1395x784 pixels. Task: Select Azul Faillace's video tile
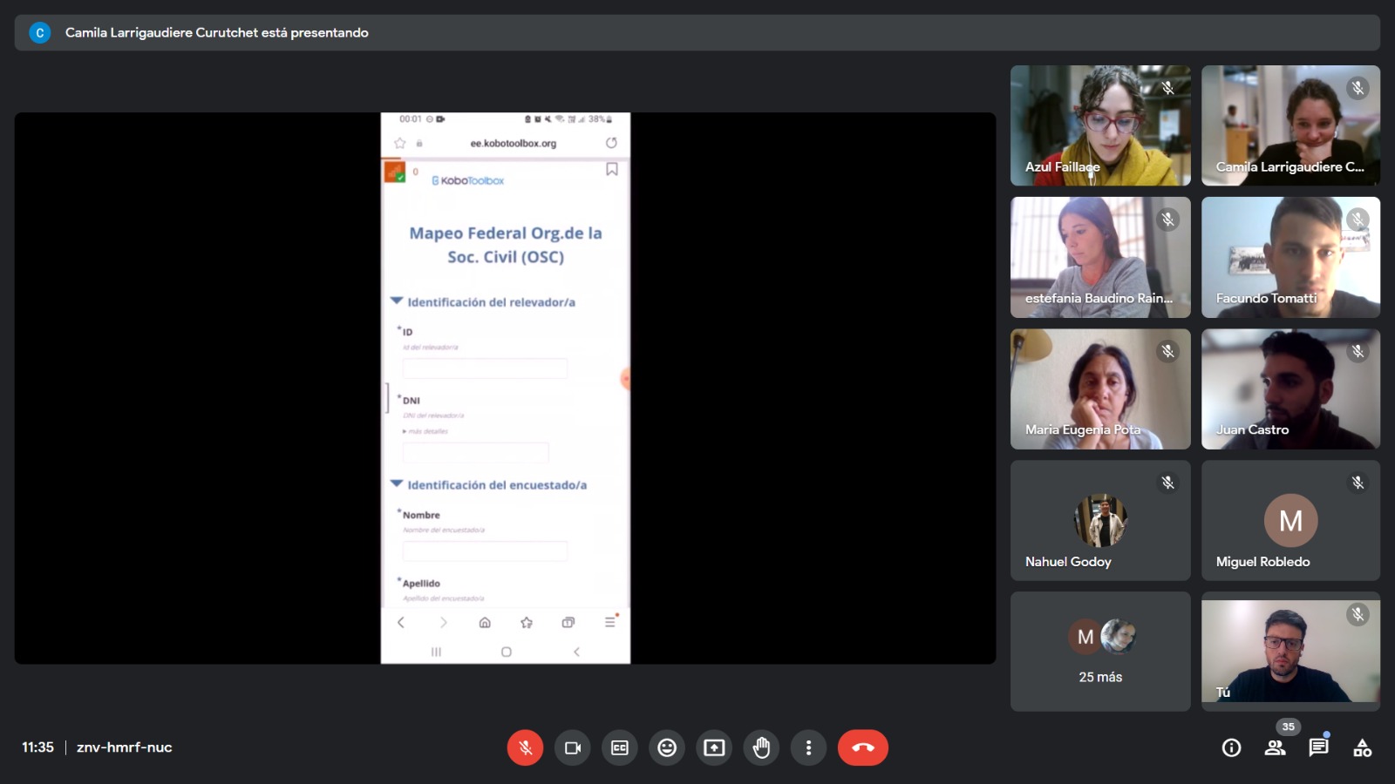click(1100, 125)
